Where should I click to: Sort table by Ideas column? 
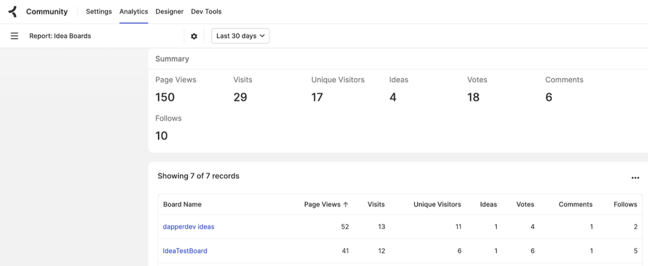[x=488, y=205]
